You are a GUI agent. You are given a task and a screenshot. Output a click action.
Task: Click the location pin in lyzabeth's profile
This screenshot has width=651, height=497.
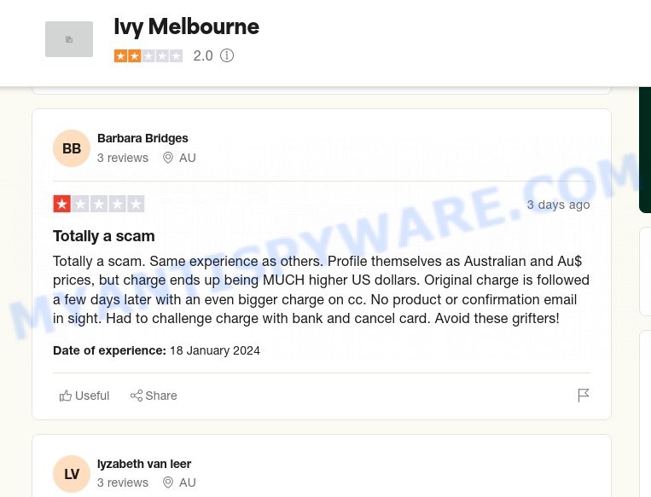point(168,483)
